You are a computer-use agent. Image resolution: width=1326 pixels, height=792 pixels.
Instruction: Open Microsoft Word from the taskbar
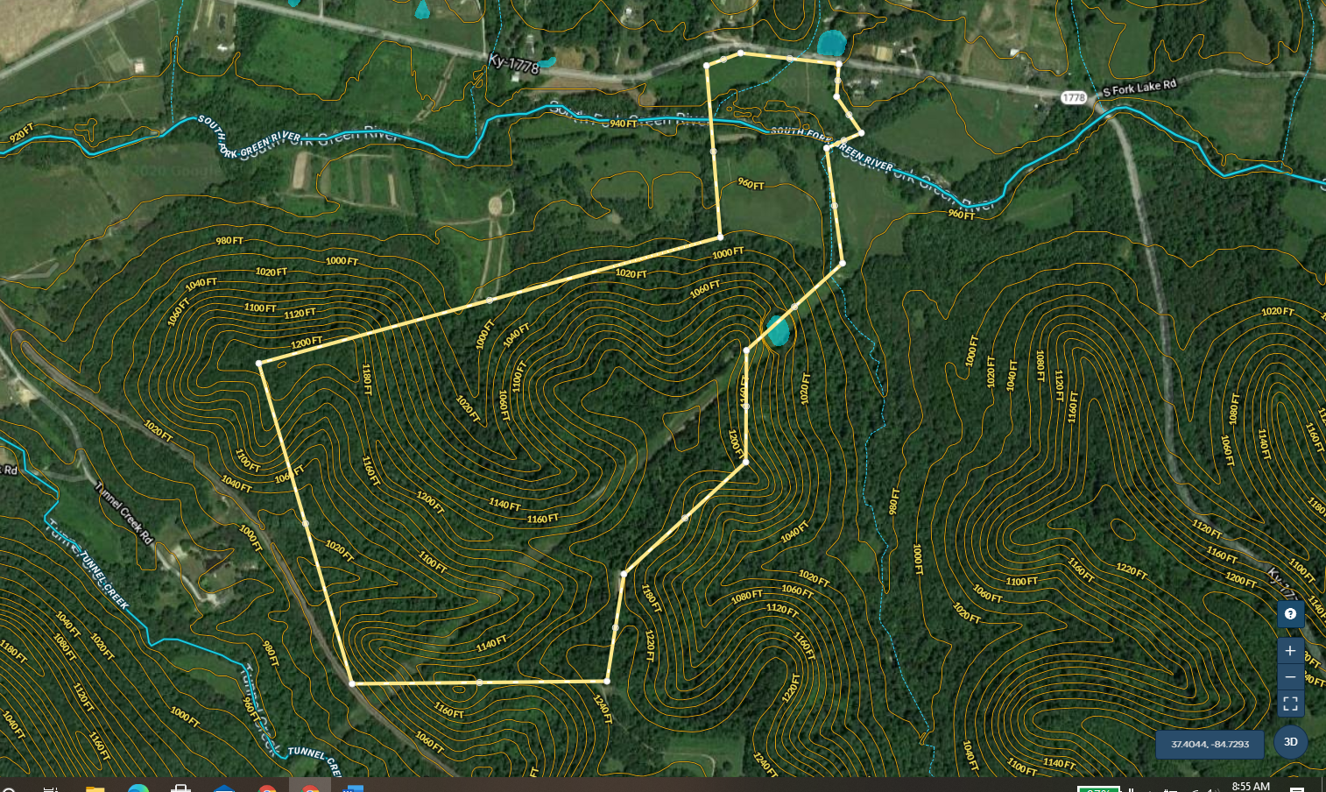tap(353, 788)
